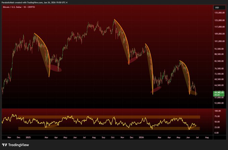Click the 100.00 oscillator scale label
The height and width of the screenshot is (150, 228).
[218, 111]
